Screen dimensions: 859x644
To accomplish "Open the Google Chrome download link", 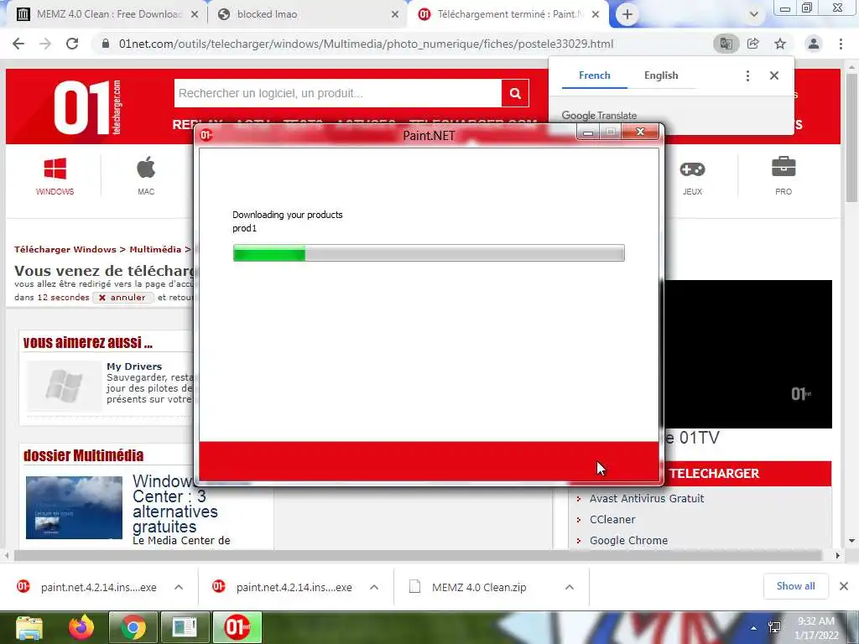I will tap(628, 540).
